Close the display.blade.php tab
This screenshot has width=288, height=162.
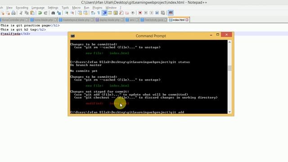[122, 20]
